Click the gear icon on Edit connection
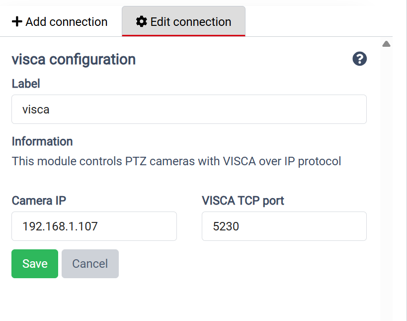 pyautogui.click(x=142, y=22)
